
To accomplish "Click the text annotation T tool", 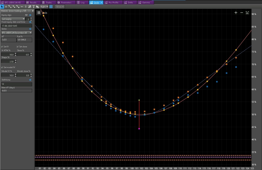I will 34,7.
